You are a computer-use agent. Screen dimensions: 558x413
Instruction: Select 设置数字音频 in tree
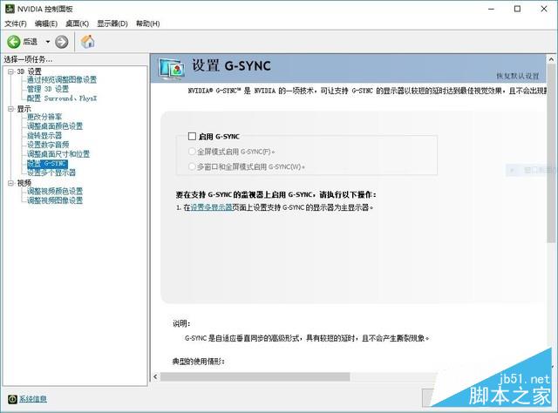click(x=48, y=145)
